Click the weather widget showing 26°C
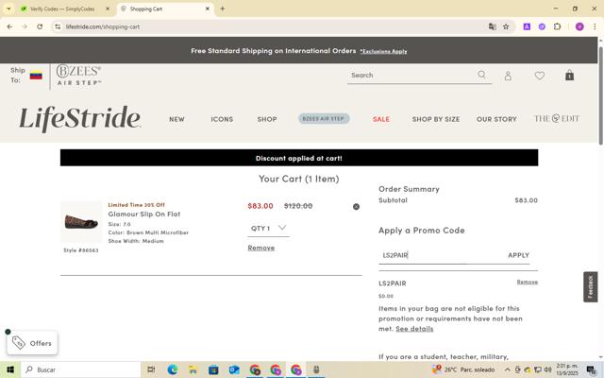 tap(463, 369)
